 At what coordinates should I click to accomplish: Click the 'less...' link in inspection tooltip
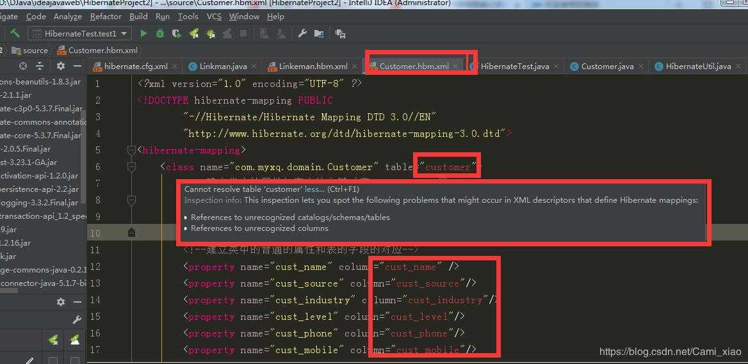click(x=314, y=189)
